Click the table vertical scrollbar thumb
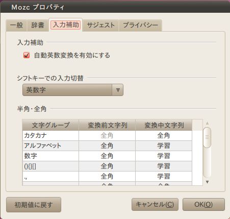The image size is (230, 219). [207, 137]
